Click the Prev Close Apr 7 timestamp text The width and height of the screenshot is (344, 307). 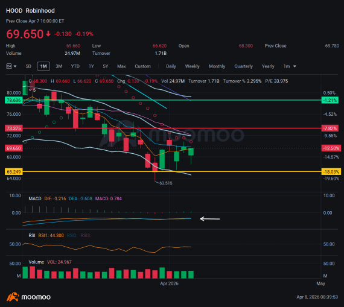35,21
